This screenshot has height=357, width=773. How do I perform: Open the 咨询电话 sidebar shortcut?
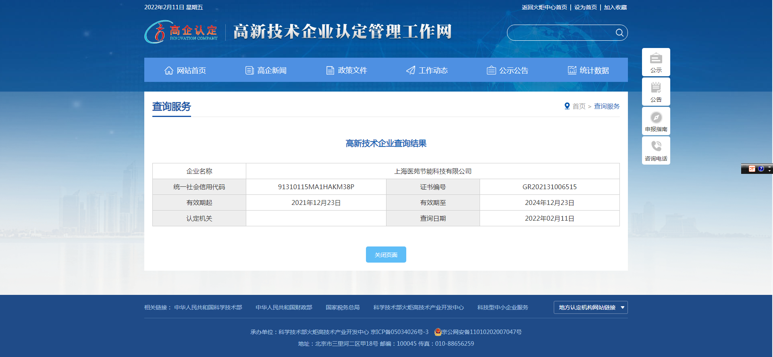[656, 150]
